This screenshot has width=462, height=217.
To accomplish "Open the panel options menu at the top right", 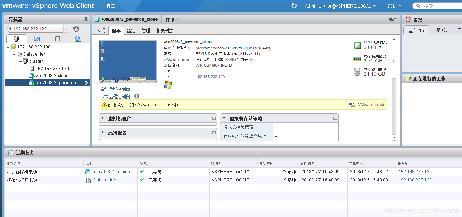I will (392, 19).
